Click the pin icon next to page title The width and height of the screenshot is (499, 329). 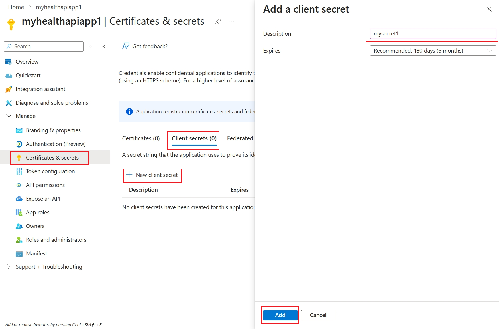218,21
